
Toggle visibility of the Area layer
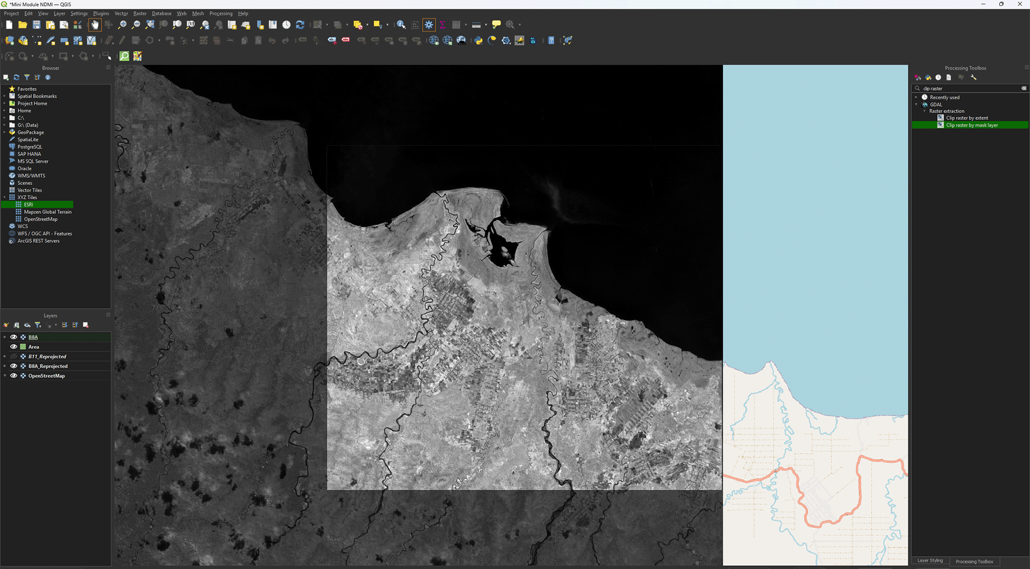(14, 347)
